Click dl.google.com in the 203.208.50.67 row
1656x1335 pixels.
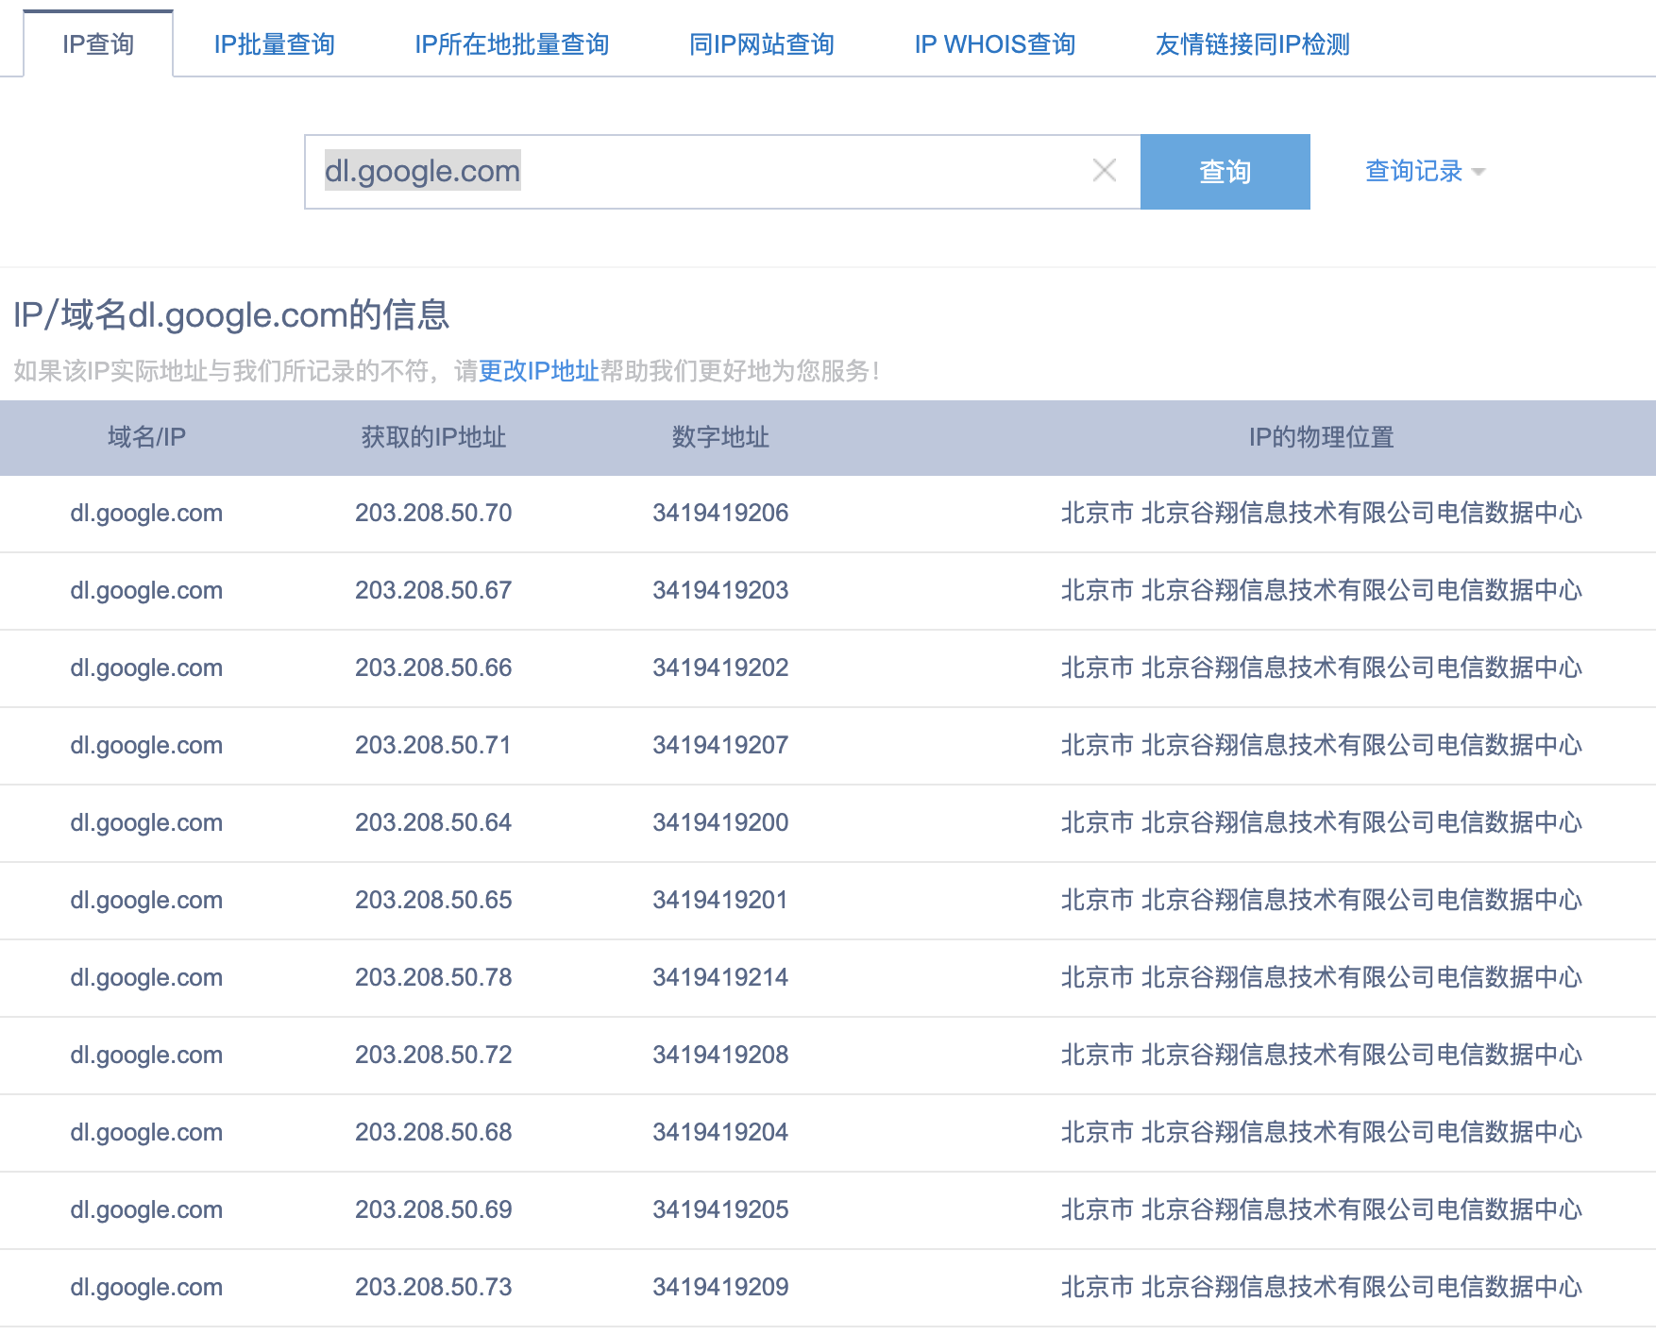146,590
